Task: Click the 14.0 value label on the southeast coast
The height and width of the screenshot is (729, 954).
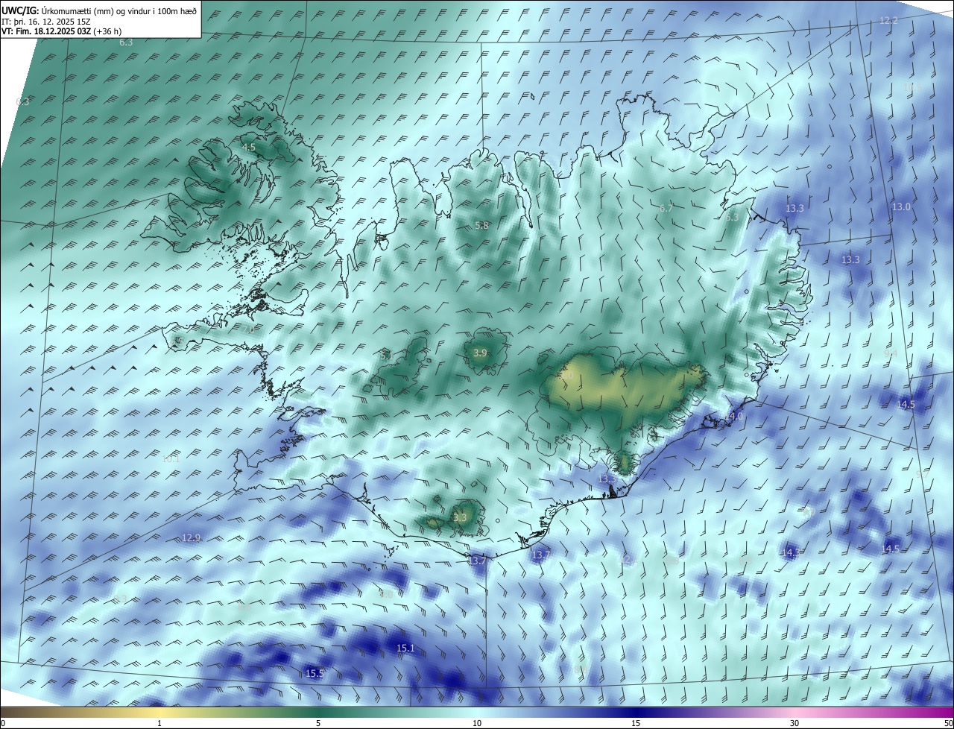Action: (x=735, y=416)
